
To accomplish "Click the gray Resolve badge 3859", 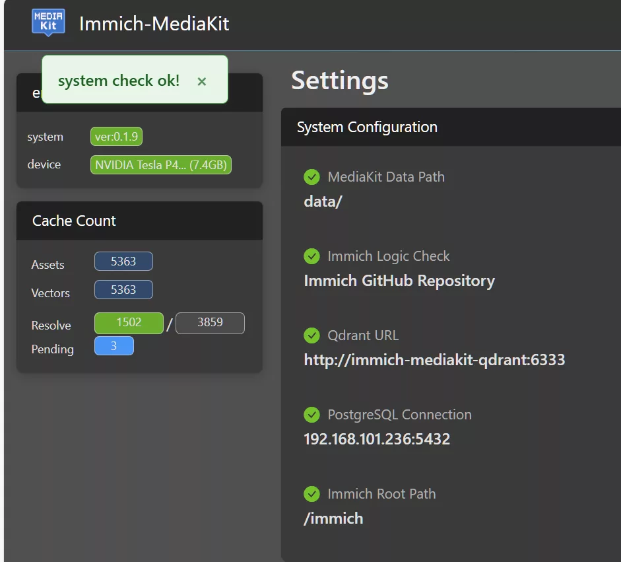I will pos(210,323).
